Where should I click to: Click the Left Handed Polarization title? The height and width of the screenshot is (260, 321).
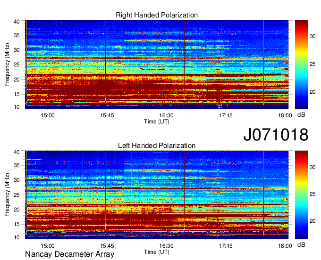point(157,146)
